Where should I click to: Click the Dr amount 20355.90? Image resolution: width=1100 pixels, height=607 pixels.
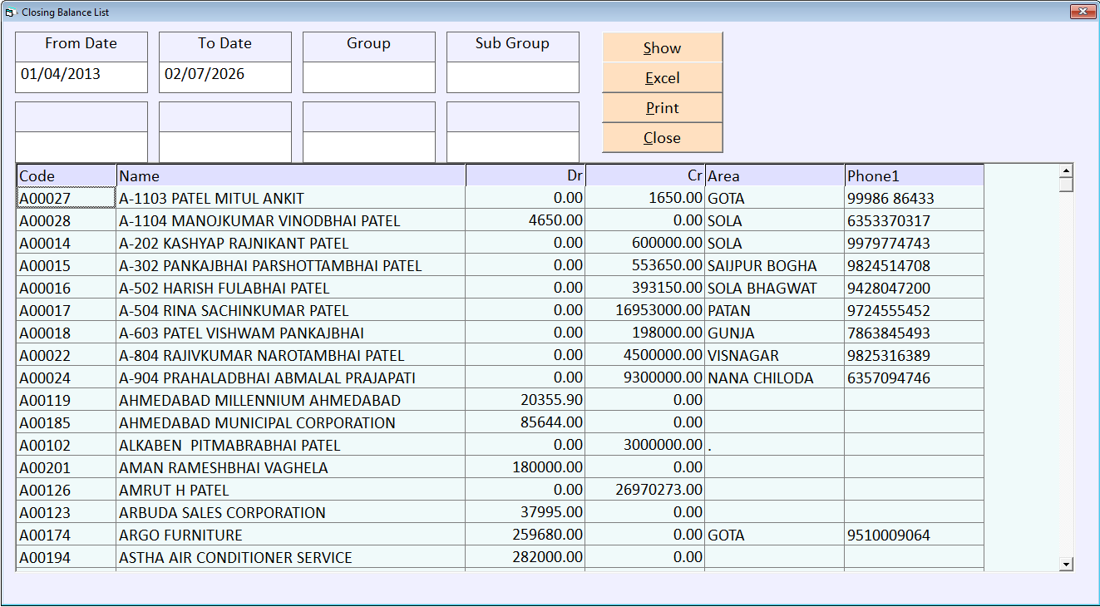click(525, 400)
